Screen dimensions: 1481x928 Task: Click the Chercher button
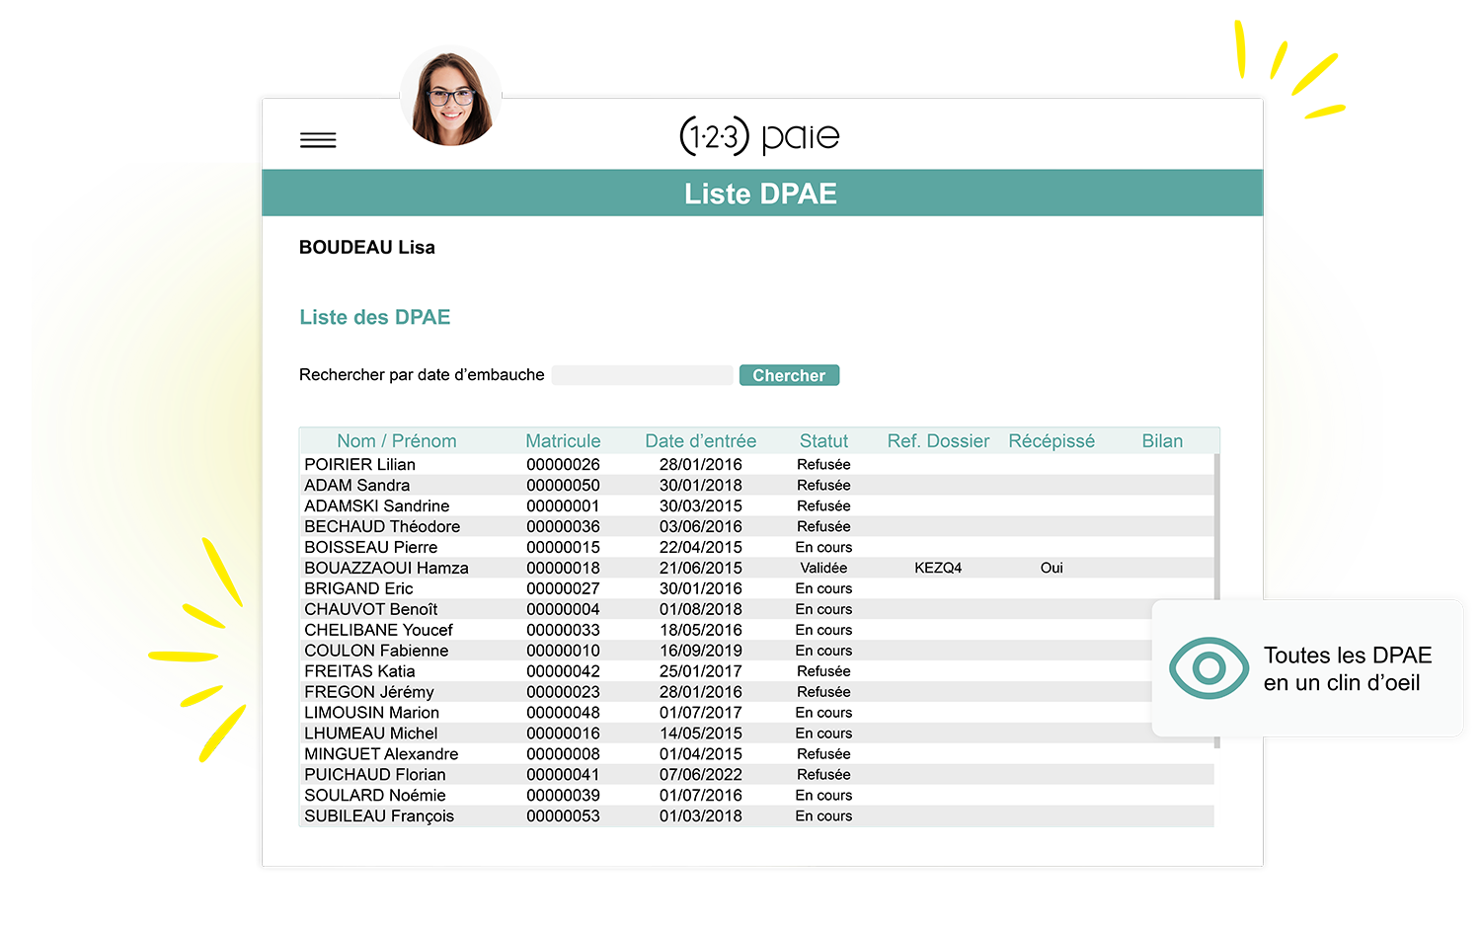pyautogui.click(x=788, y=375)
